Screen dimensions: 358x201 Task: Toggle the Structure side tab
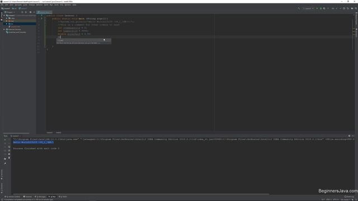pos(2,174)
